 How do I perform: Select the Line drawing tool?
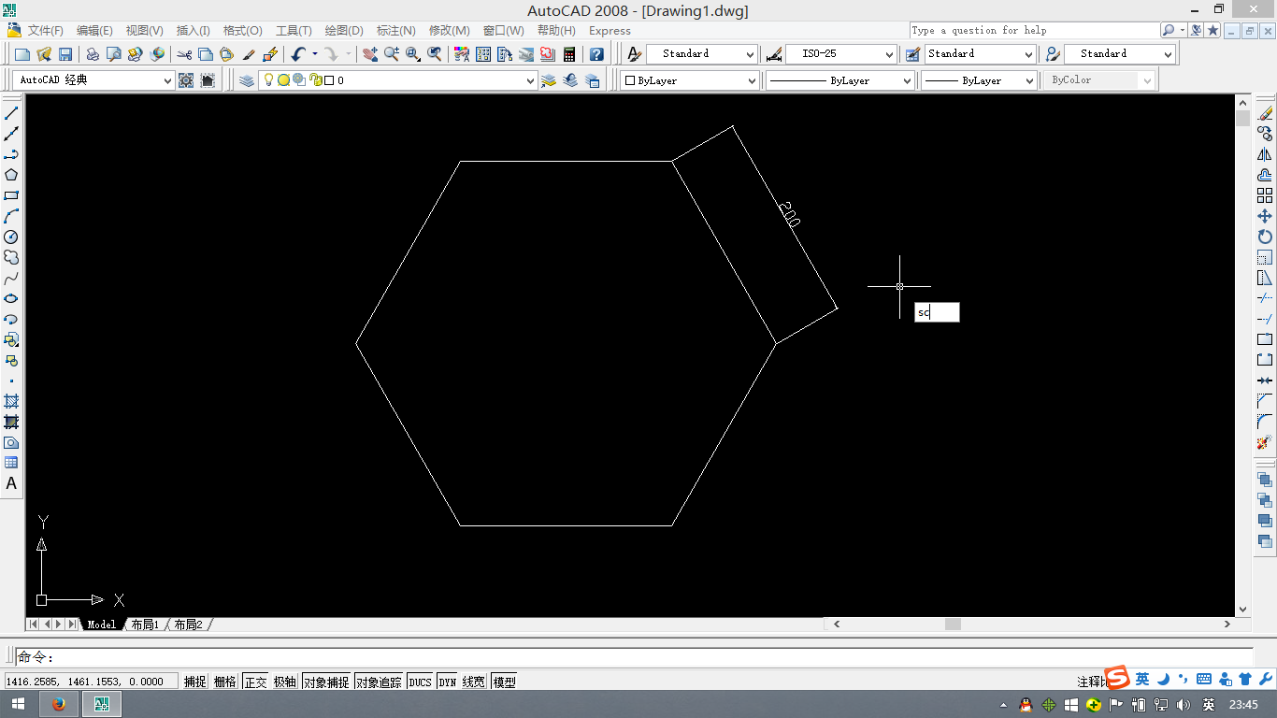[11, 113]
